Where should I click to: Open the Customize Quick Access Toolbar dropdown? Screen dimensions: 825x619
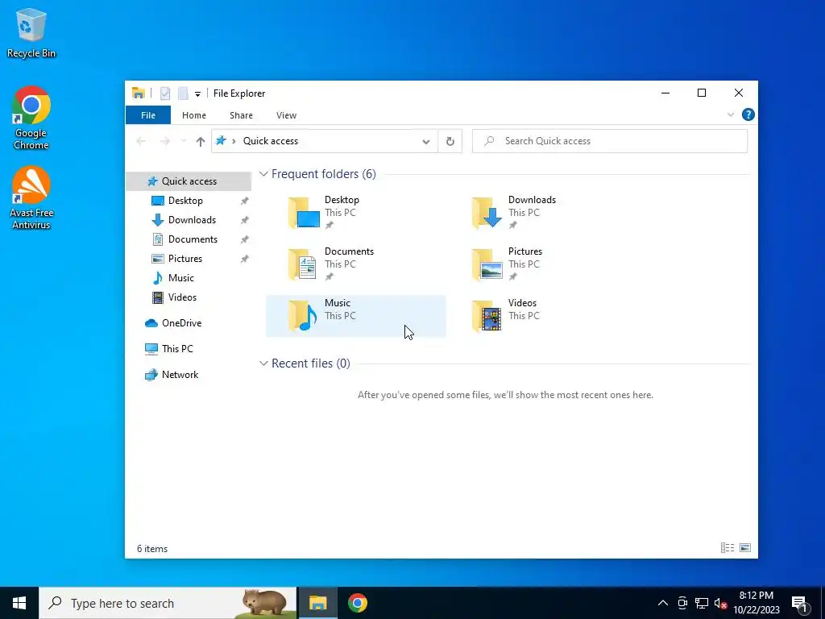(197, 93)
